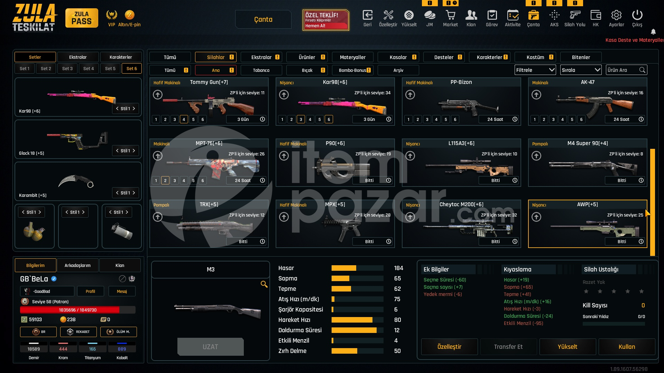Click the Profil button
The image size is (664, 373).
[90, 291]
